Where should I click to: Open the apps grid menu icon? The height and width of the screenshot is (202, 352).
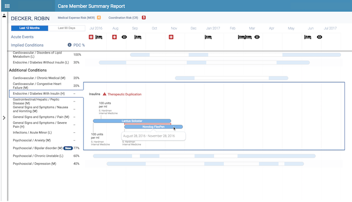[7, 6]
